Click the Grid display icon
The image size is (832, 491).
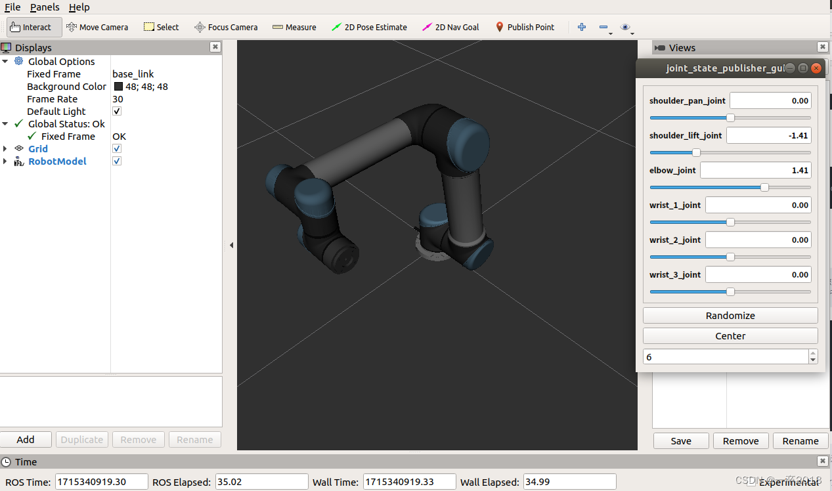(18, 148)
